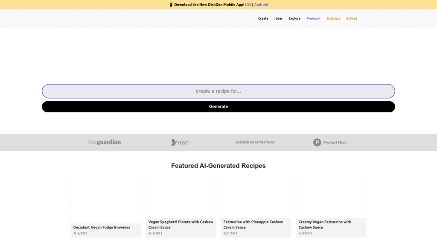Focus the 'create a recipe for...' field
The image size is (437, 246).
point(218,91)
